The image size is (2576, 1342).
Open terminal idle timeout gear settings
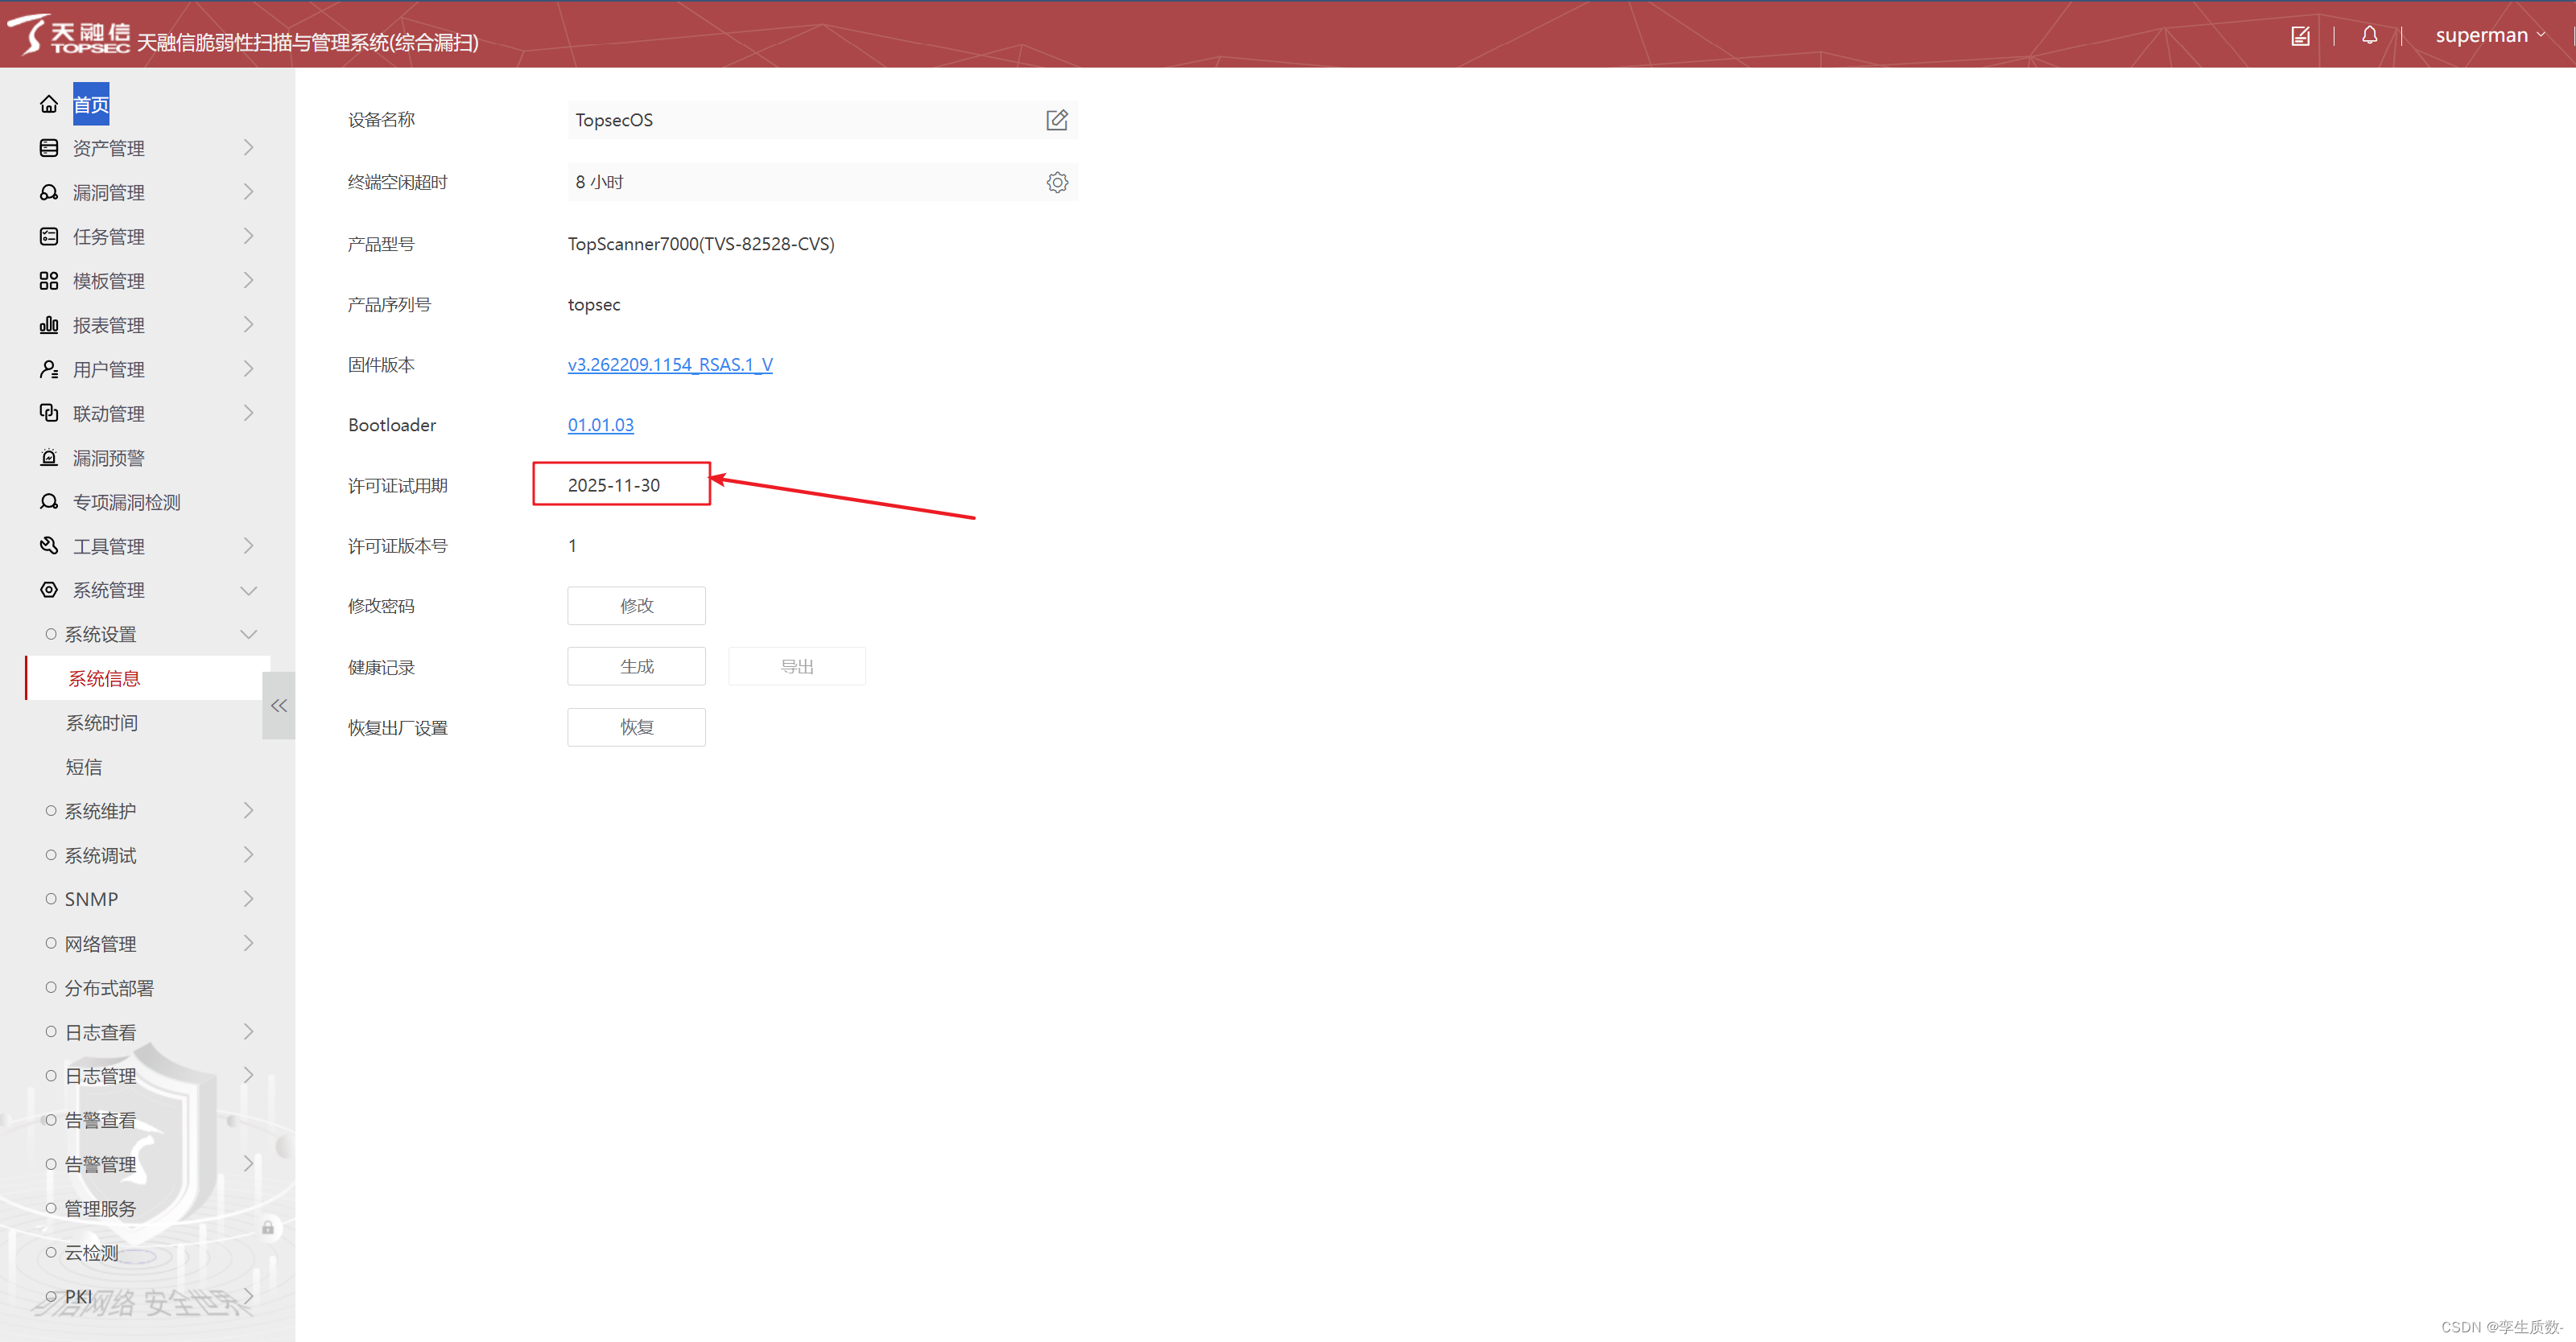(x=1056, y=182)
